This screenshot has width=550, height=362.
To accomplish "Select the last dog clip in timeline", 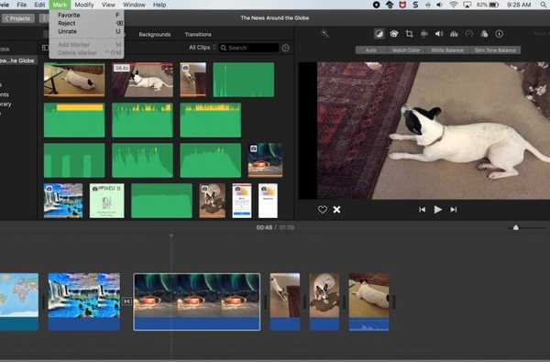I will point(368,302).
